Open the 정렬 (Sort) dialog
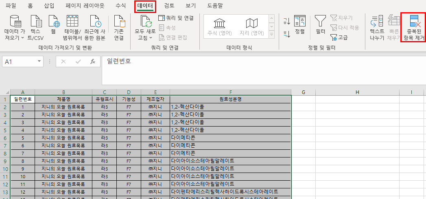This screenshot has height=199, width=426. point(300,25)
